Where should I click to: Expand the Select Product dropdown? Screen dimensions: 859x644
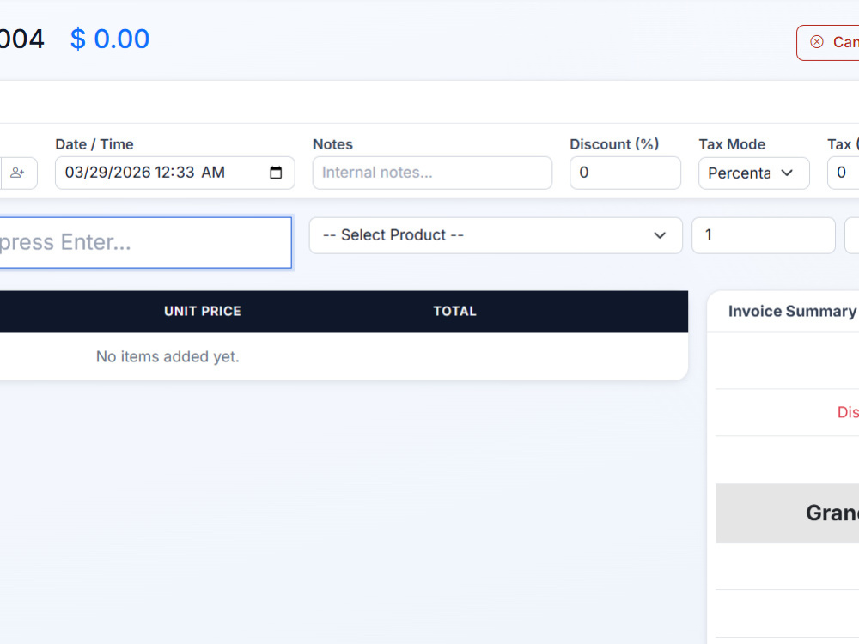496,235
